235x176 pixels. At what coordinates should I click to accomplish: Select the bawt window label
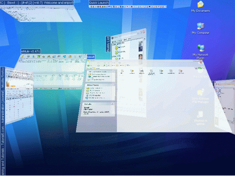91,57
